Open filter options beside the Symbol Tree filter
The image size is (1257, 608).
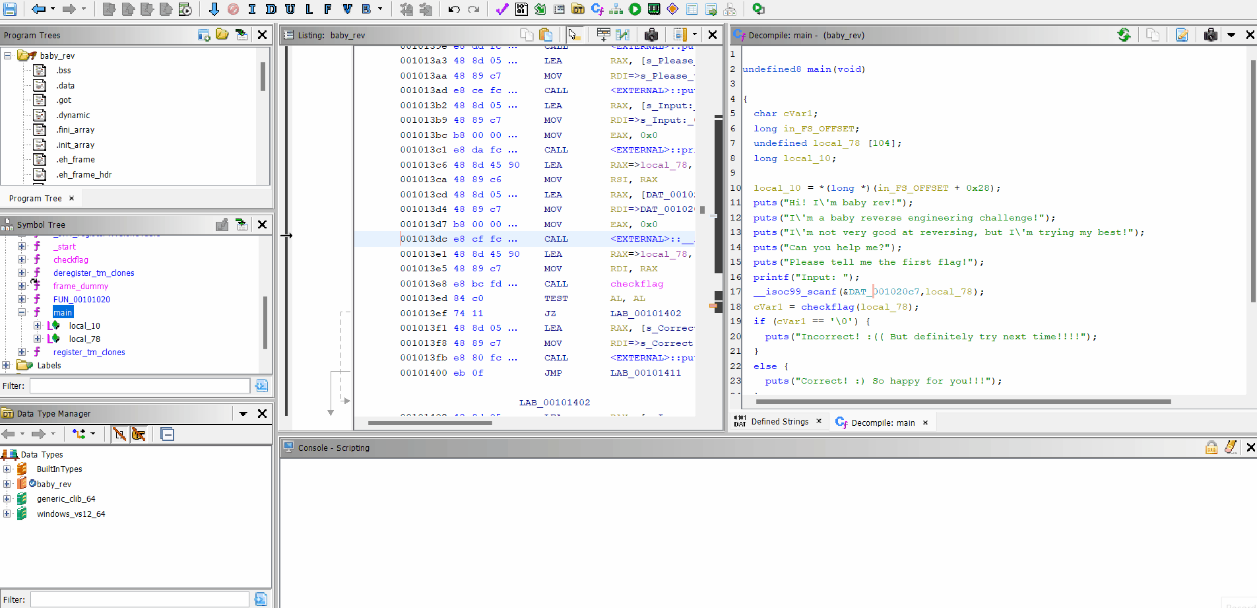[x=261, y=386]
